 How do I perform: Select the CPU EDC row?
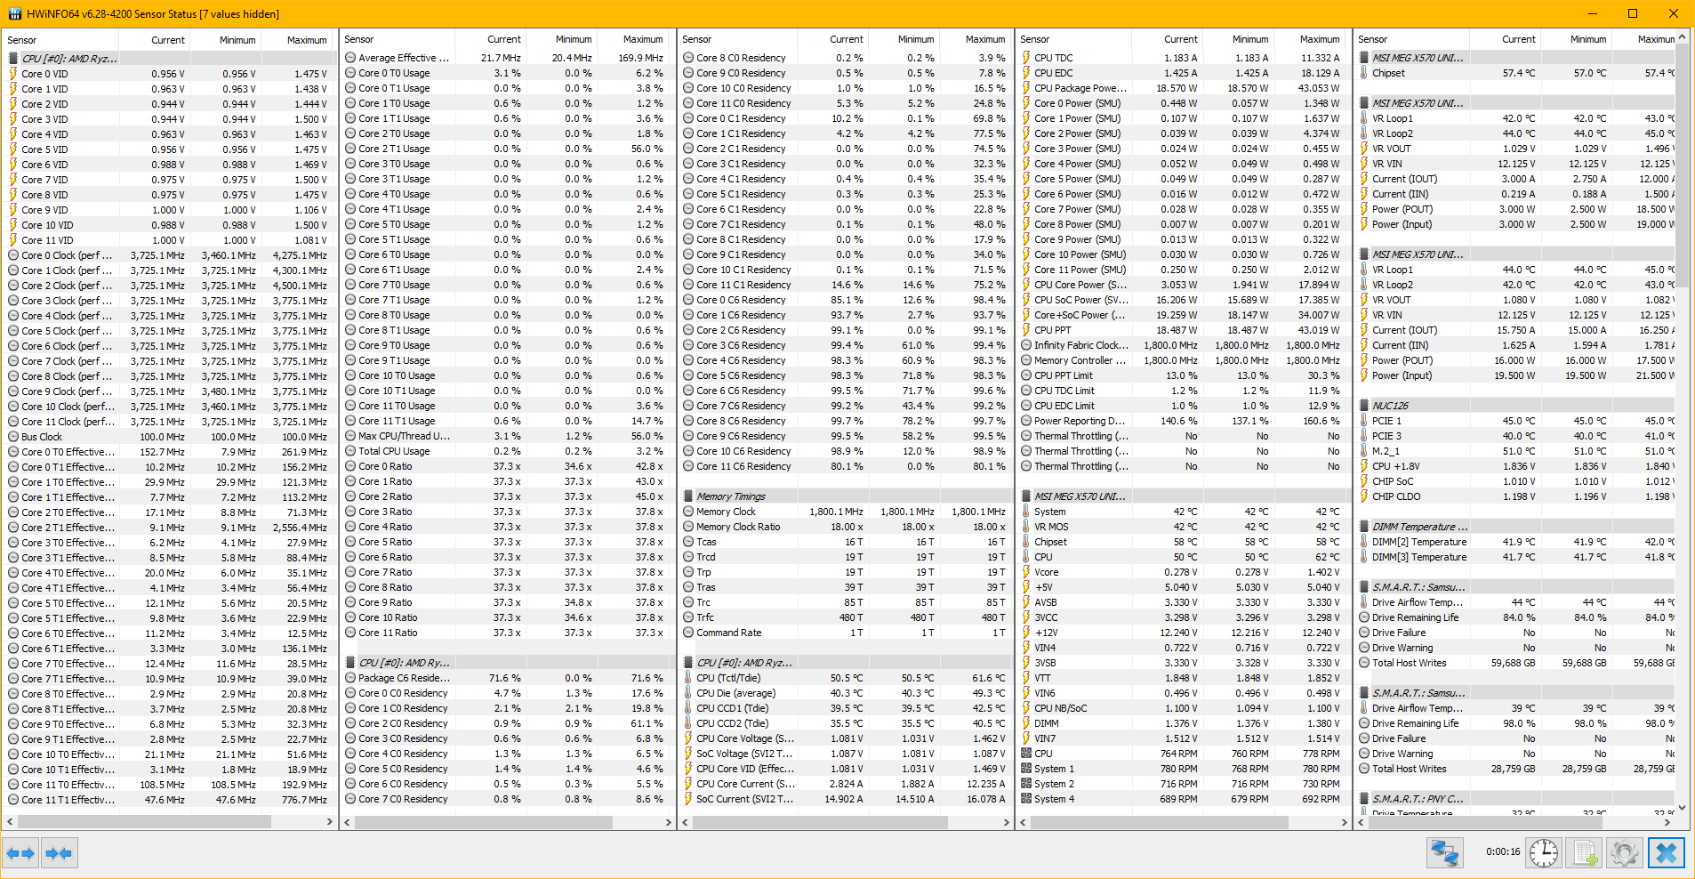1185,73
